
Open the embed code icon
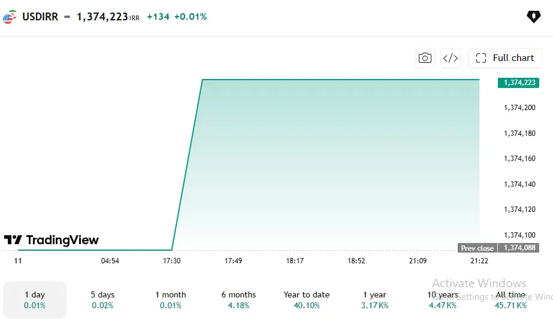[451, 58]
